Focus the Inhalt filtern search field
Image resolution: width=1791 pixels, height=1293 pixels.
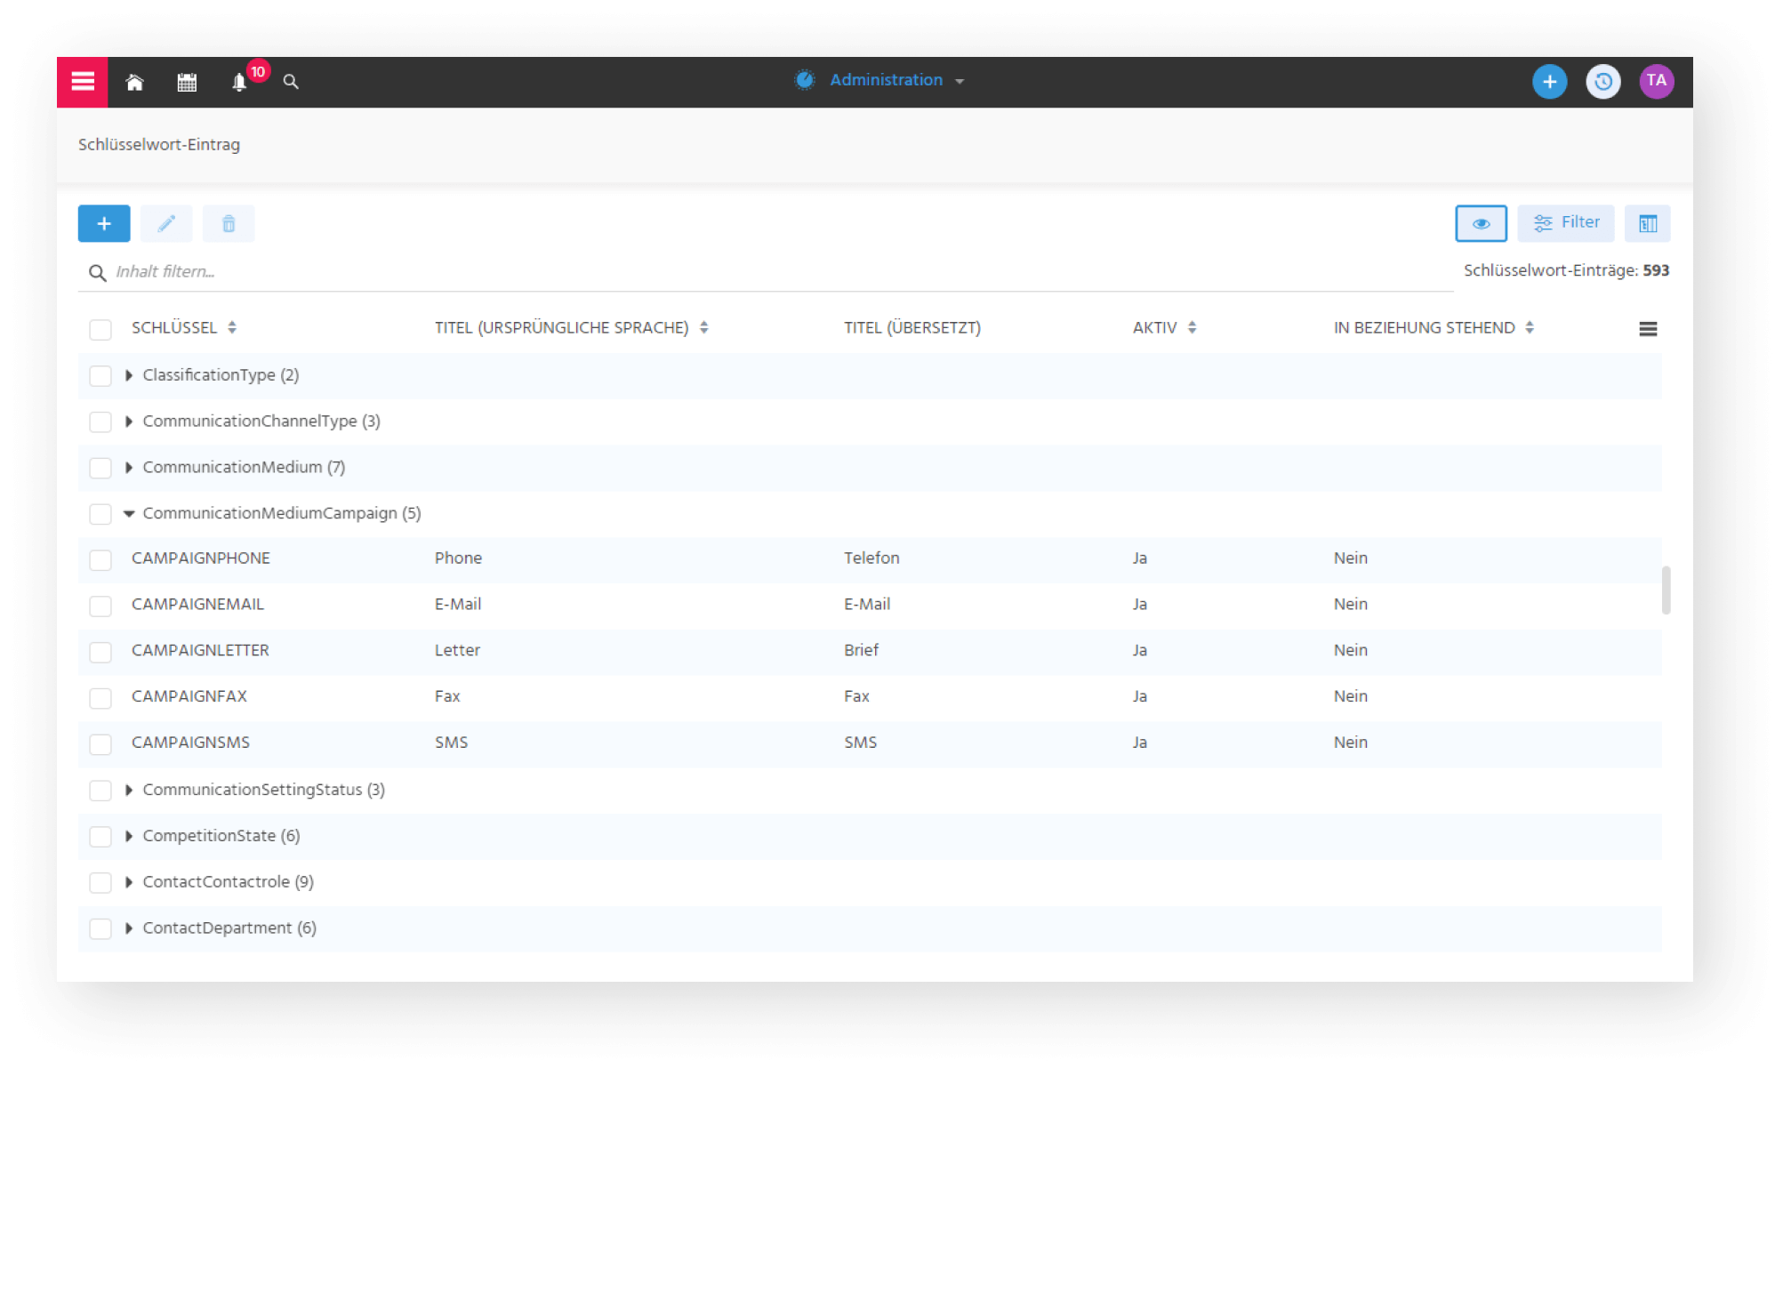pyautogui.click(x=765, y=272)
